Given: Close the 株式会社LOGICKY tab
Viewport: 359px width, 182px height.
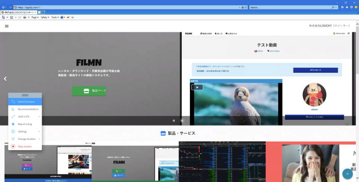Looking at the screenshot, I should pos(35,13).
